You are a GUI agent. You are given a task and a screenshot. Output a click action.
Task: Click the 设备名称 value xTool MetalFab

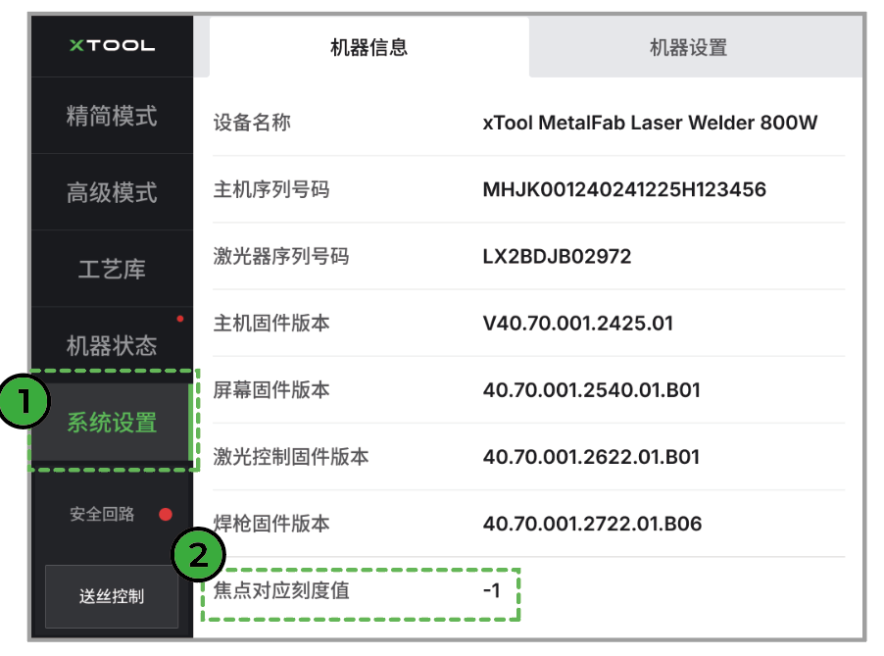649,123
